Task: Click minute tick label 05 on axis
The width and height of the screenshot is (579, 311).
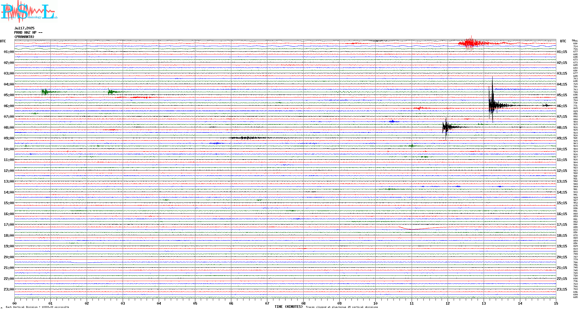Action: [195, 303]
